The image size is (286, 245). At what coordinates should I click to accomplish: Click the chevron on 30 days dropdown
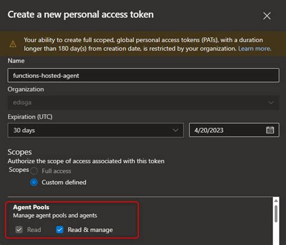(x=176, y=130)
